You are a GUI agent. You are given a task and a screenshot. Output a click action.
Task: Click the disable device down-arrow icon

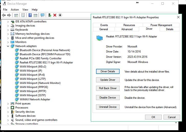(x=60, y=15)
